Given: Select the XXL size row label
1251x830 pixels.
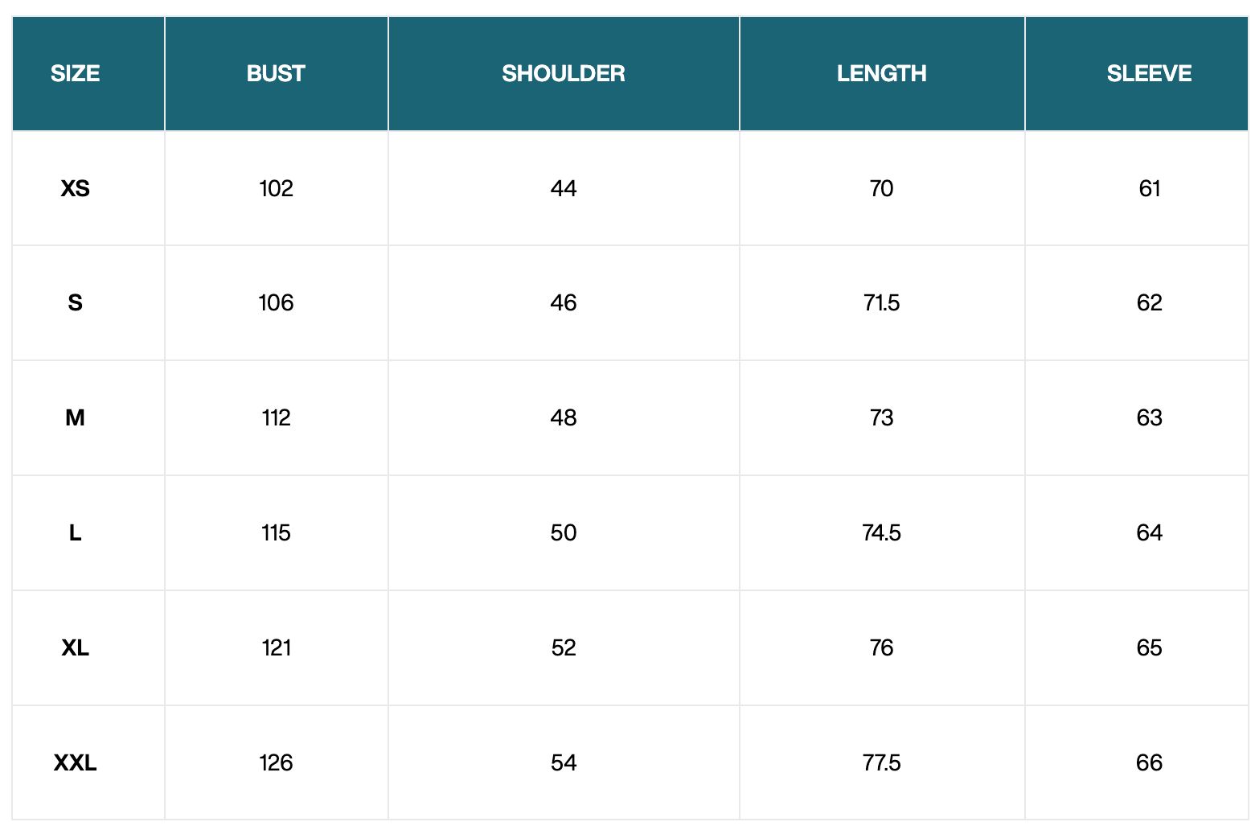Looking at the screenshot, I should (75, 762).
